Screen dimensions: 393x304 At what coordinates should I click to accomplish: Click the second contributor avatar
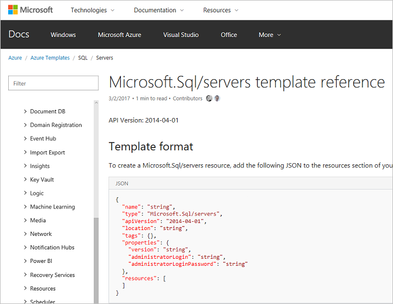(217, 99)
